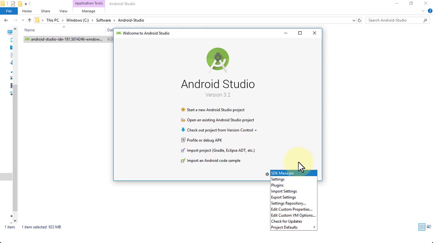
Task: Select SDK Manager from the Configure menu
Action: coord(294,173)
